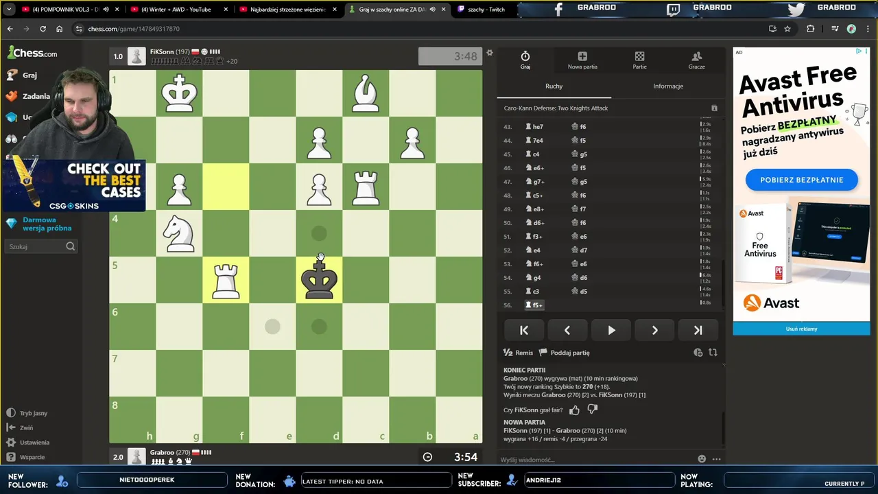Viewport: 878px width, 494px height.
Task: Jump to first move of the game
Action: (x=524, y=330)
